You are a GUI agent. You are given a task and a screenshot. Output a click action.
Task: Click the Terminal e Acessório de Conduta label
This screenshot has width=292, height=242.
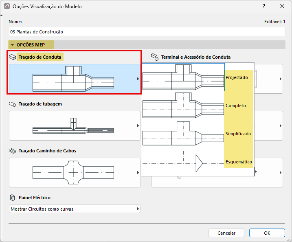pyautogui.click(x=196, y=57)
